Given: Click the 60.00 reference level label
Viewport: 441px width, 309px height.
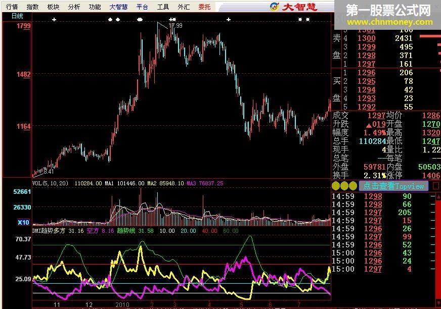Looking at the screenshot, I should [231, 231].
